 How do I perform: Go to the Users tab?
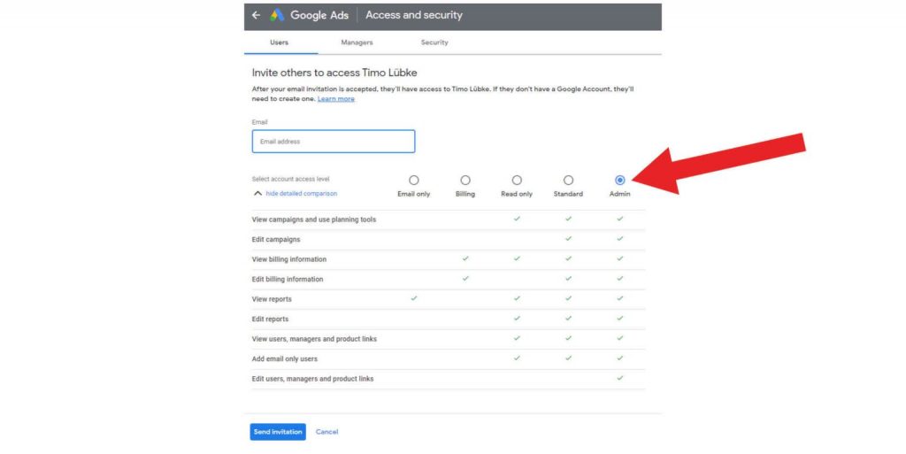pos(279,42)
